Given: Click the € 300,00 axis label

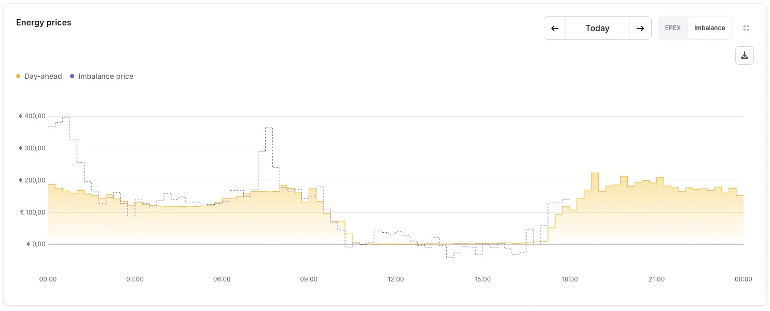Looking at the screenshot, I should coord(32,148).
